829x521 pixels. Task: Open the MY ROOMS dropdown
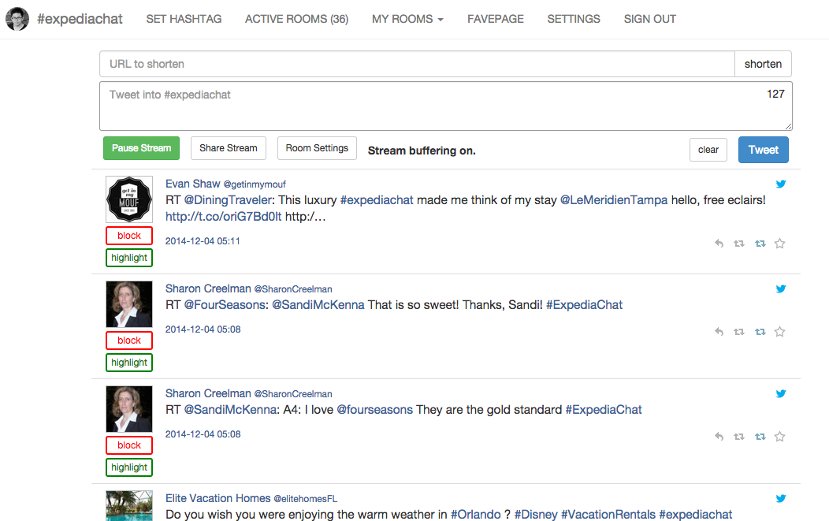[x=407, y=19]
